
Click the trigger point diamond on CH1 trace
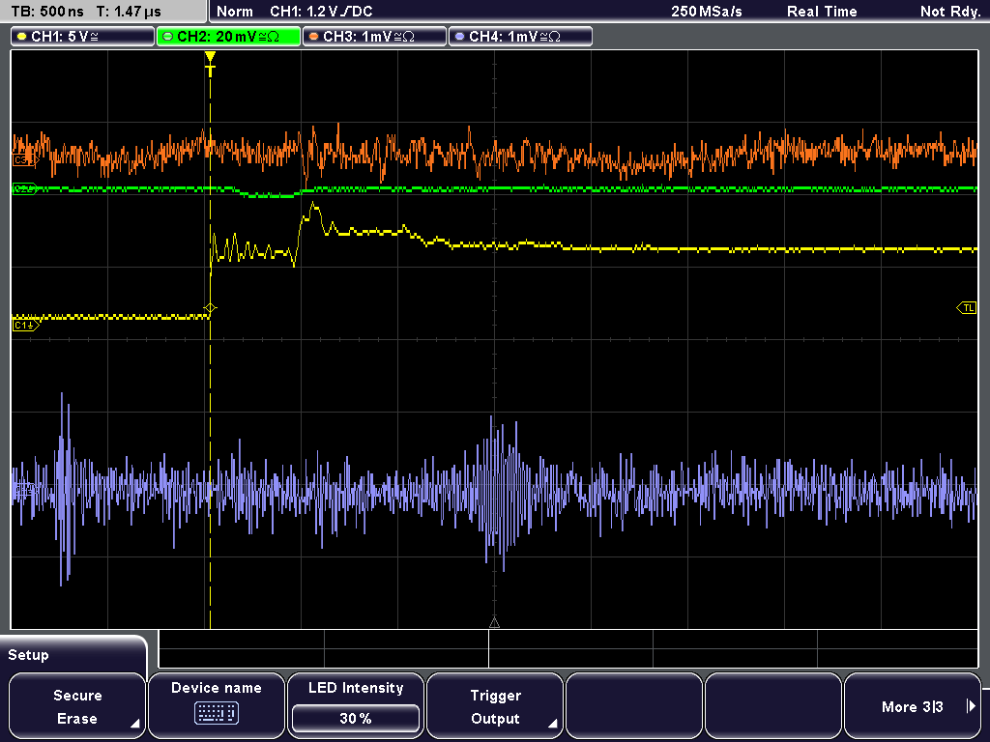(210, 308)
